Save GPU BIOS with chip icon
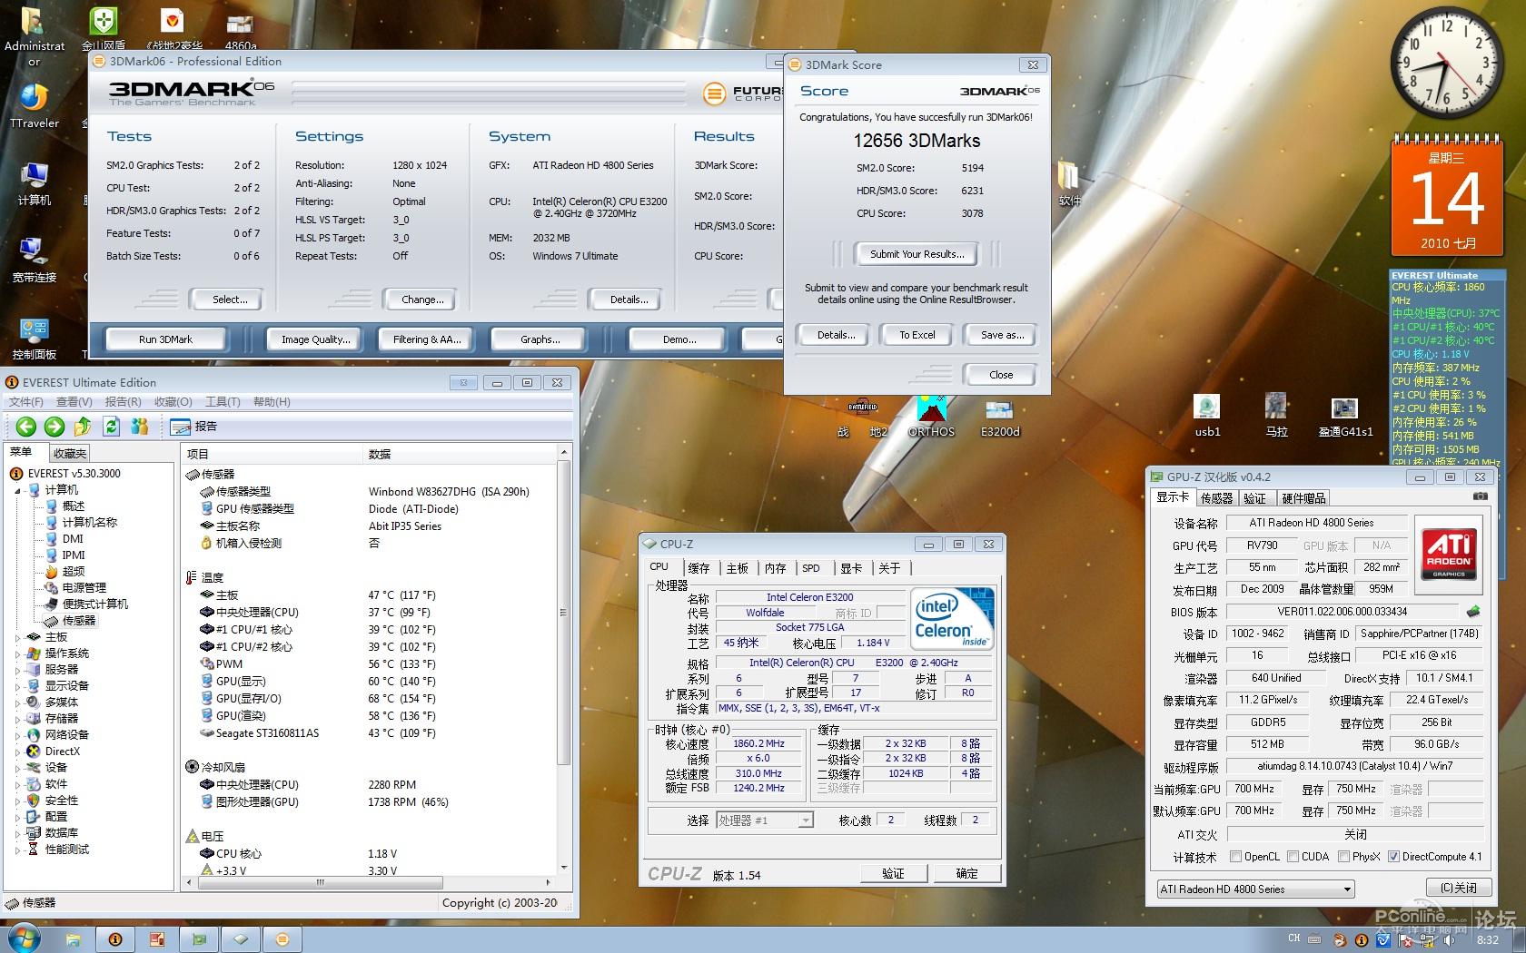The image size is (1526, 953). 1473,612
